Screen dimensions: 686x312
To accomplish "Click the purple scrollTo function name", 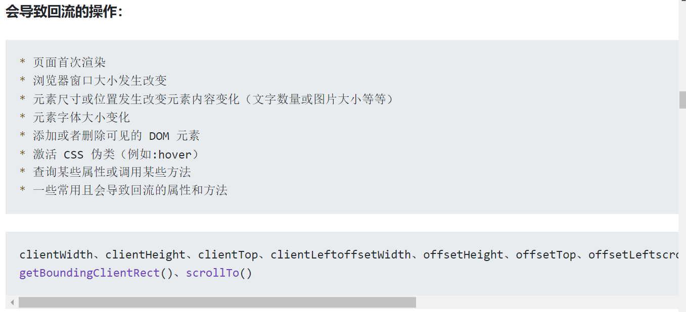I will [x=212, y=274].
